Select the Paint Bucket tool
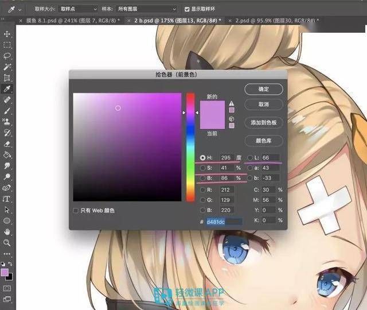 (x=7, y=154)
